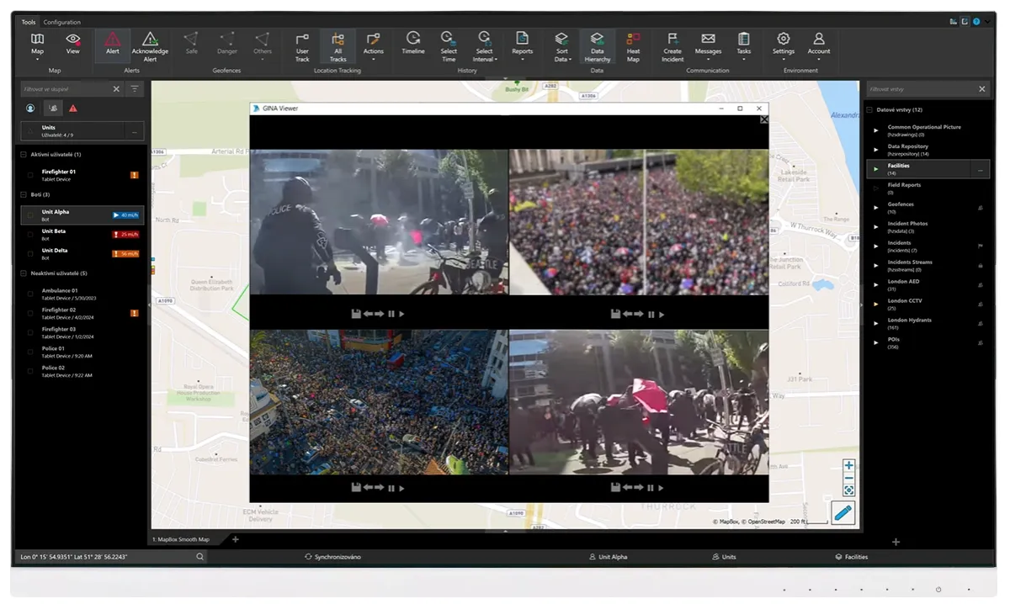Click Unit Alpha in the status bar
Image resolution: width=1010 pixels, height=604 pixels.
coord(608,557)
